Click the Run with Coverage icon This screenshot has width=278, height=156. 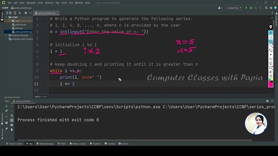[255, 8]
